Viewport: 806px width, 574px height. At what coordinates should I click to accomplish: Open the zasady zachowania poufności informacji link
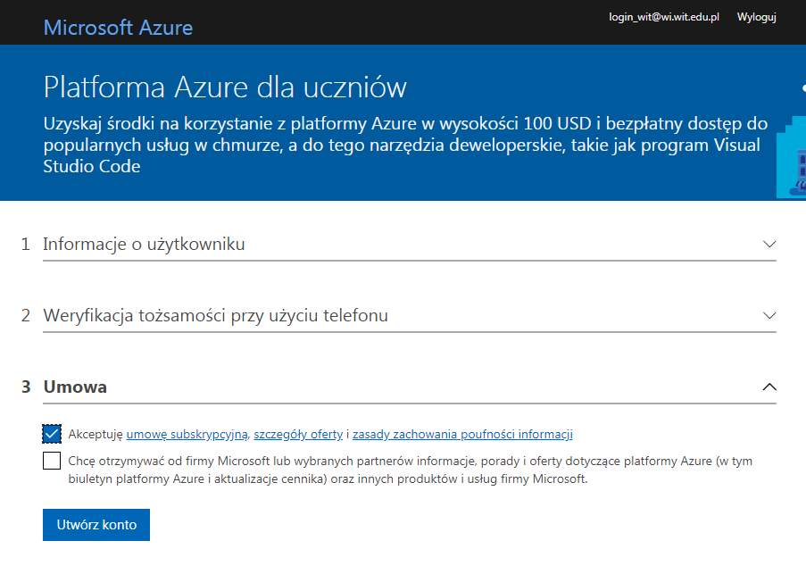[462, 434]
